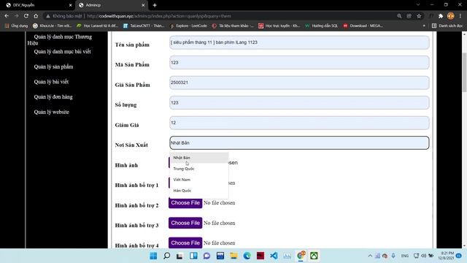
Task: Click the Số lượng input field
Action: pos(299,102)
